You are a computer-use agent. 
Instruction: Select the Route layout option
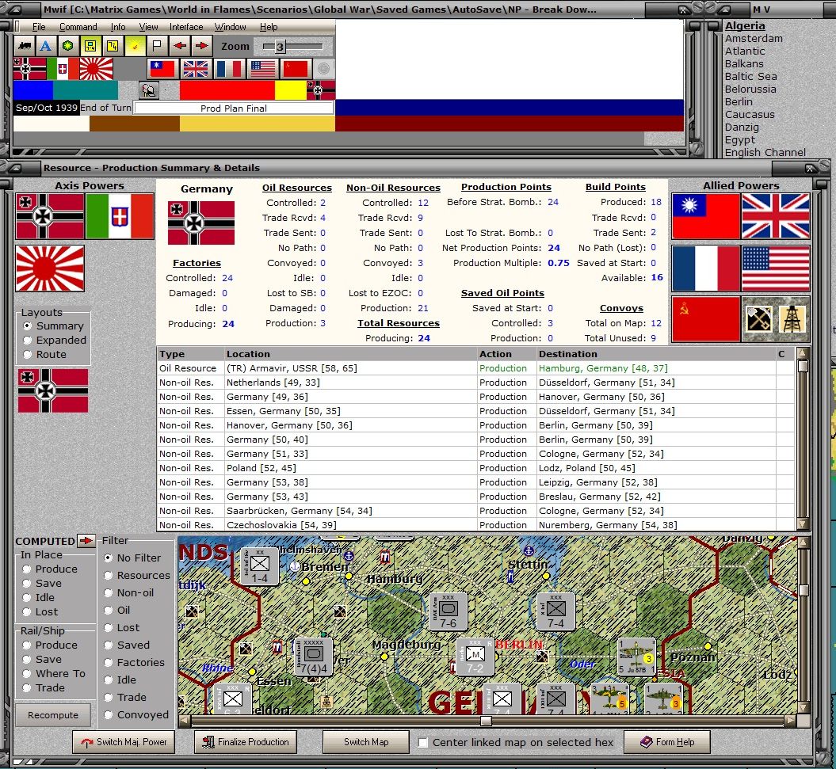(45, 354)
